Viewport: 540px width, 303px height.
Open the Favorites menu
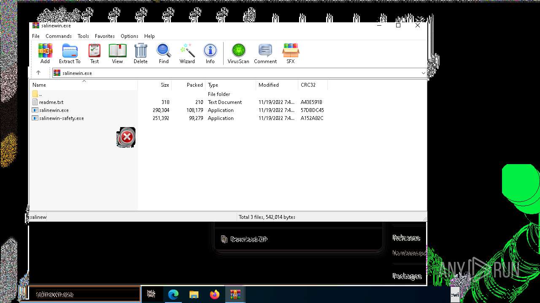tap(105, 36)
